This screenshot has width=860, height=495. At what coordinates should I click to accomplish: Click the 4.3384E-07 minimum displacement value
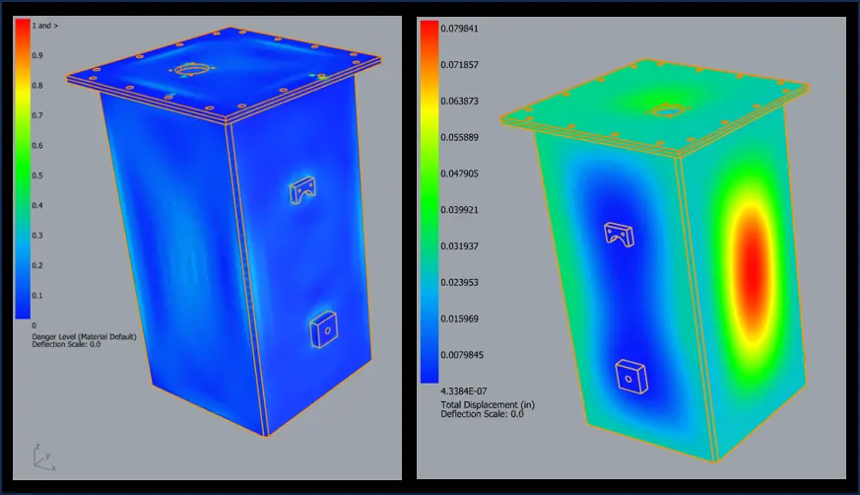(463, 391)
